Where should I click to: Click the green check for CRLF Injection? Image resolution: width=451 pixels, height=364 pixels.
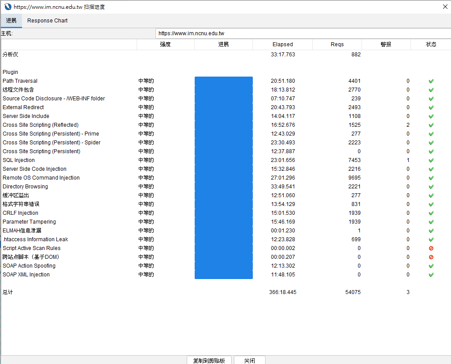[x=431, y=213]
